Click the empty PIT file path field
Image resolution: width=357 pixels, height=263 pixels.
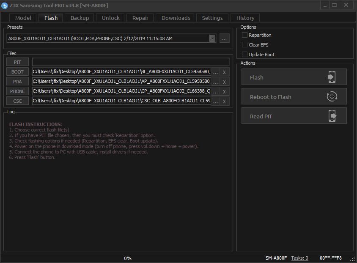130,62
